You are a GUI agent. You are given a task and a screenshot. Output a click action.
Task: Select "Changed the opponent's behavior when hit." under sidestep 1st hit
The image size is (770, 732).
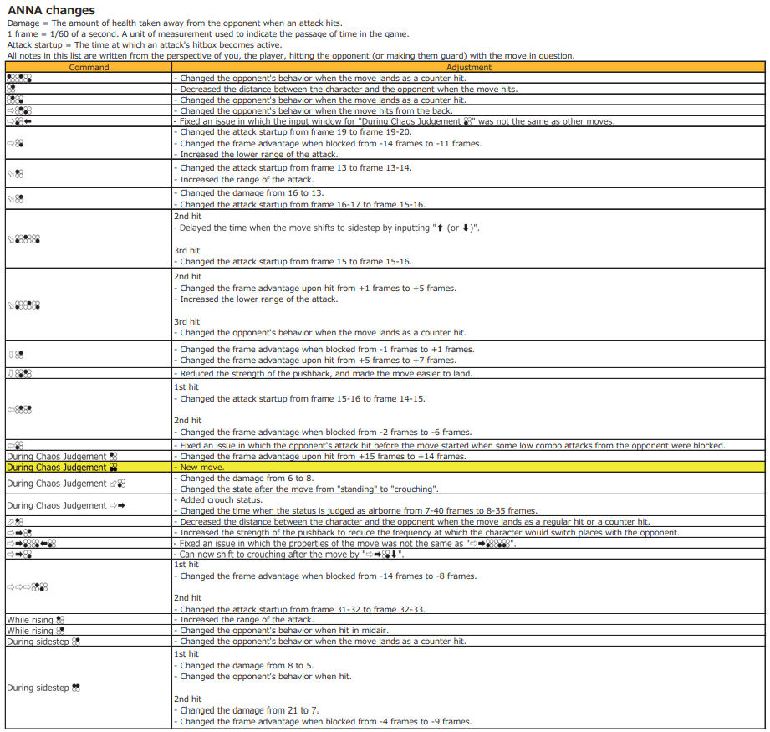point(263,677)
